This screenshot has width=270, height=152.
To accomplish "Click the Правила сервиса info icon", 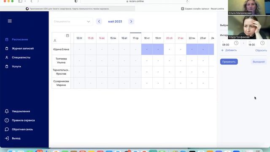I will click(x=7, y=120).
